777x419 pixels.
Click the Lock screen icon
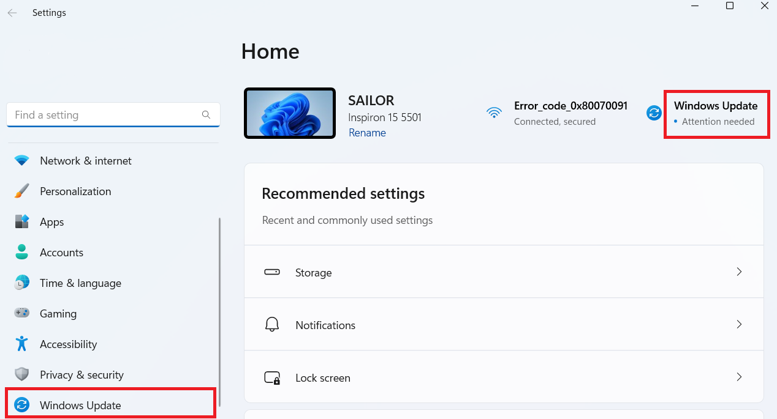click(272, 378)
